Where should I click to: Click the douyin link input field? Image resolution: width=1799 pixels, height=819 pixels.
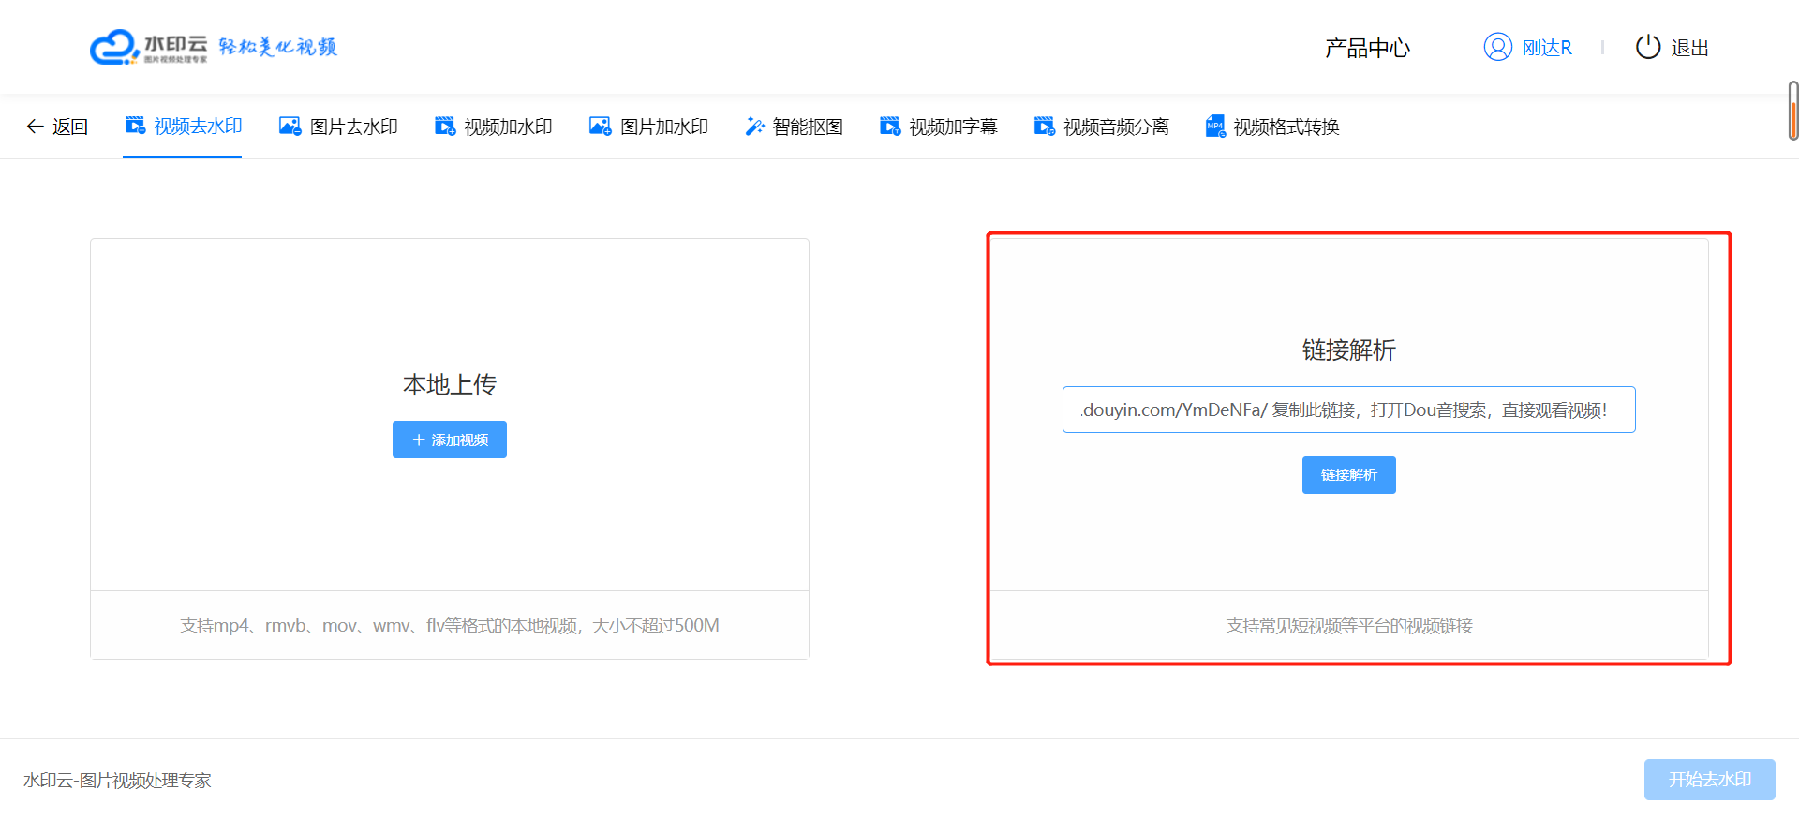(x=1348, y=409)
